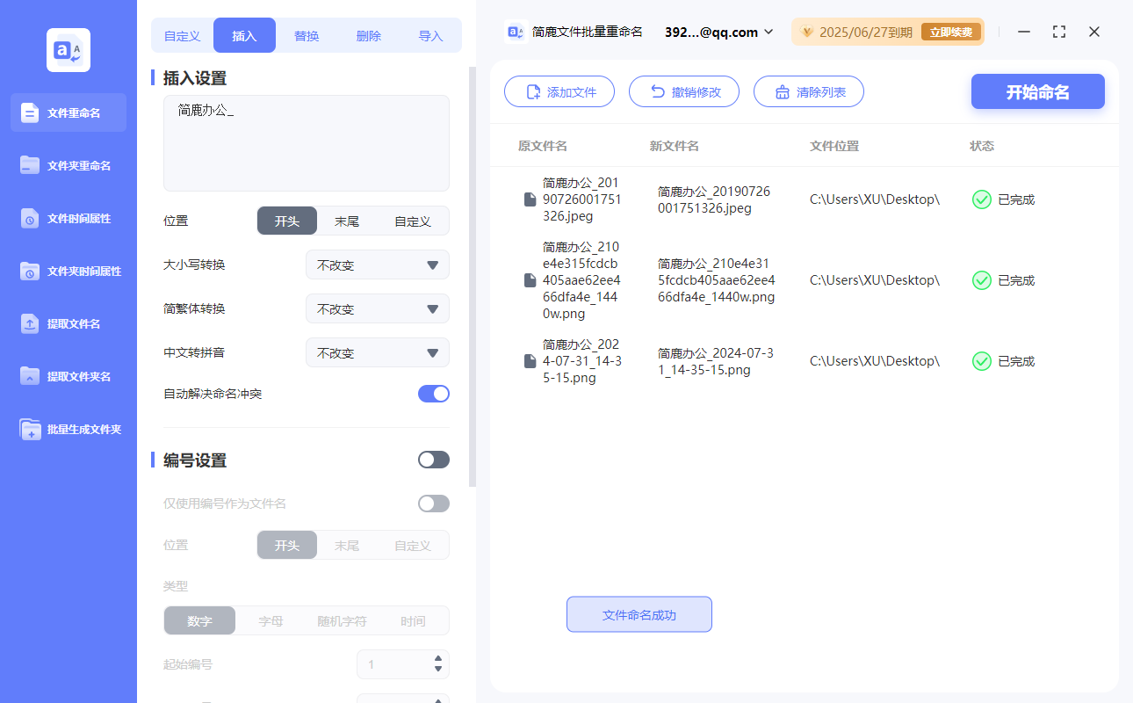The width and height of the screenshot is (1133, 703).
Task: Click the 简鹿办公_ insert text field
Action: click(306, 142)
